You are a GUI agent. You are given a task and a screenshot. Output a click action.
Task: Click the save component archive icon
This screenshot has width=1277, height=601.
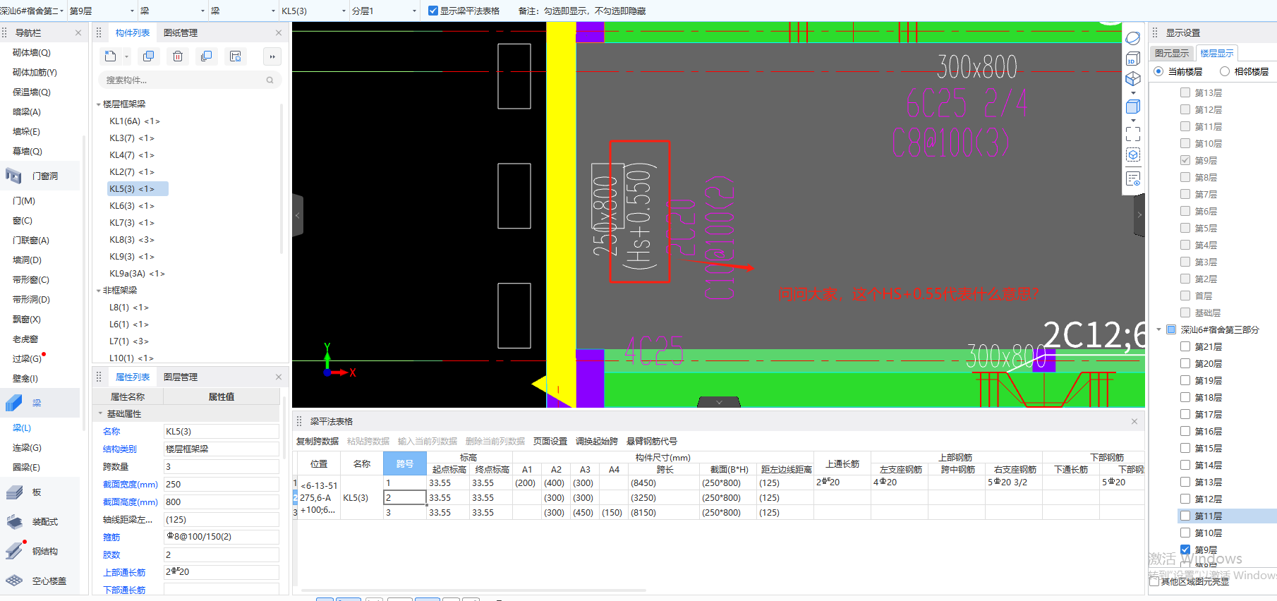click(x=236, y=56)
